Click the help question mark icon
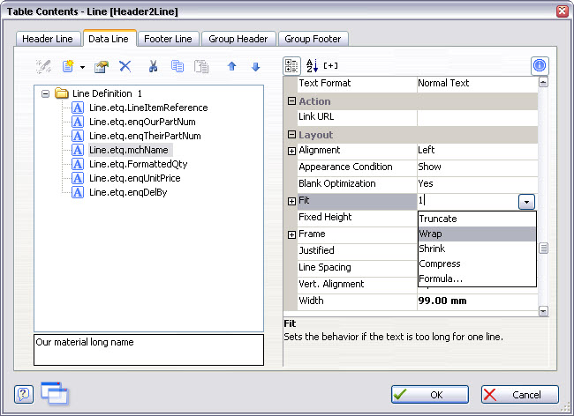Screen dimensions: 574x416 [x=24, y=395]
